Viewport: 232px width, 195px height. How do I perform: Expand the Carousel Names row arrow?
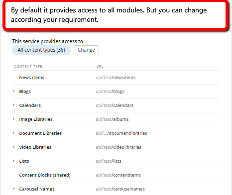click(x=14, y=189)
